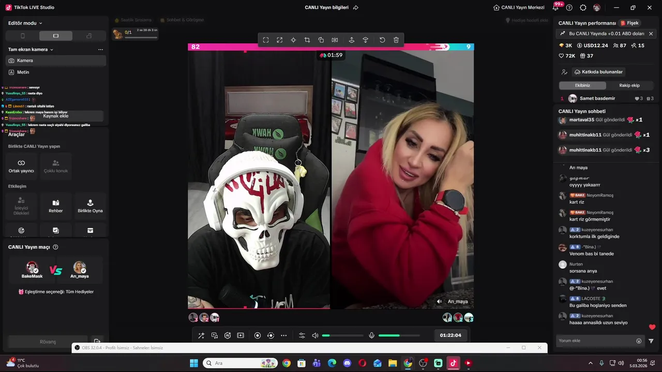Screen dimensions: 662x372
Task: Click the fit-to-screen icon in the floating toolbar
Action: click(x=266, y=40)
